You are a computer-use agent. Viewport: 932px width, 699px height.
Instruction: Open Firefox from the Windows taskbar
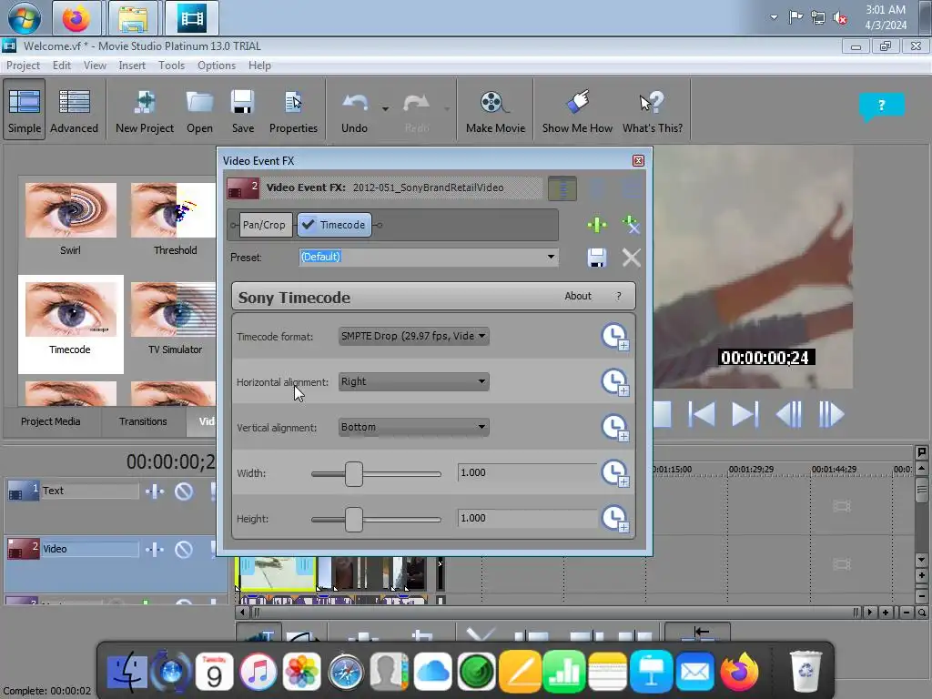pyautogui.click(x=76, y=18)
